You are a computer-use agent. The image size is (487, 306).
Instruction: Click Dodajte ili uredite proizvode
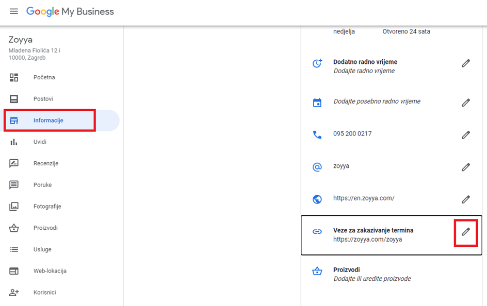372,279
